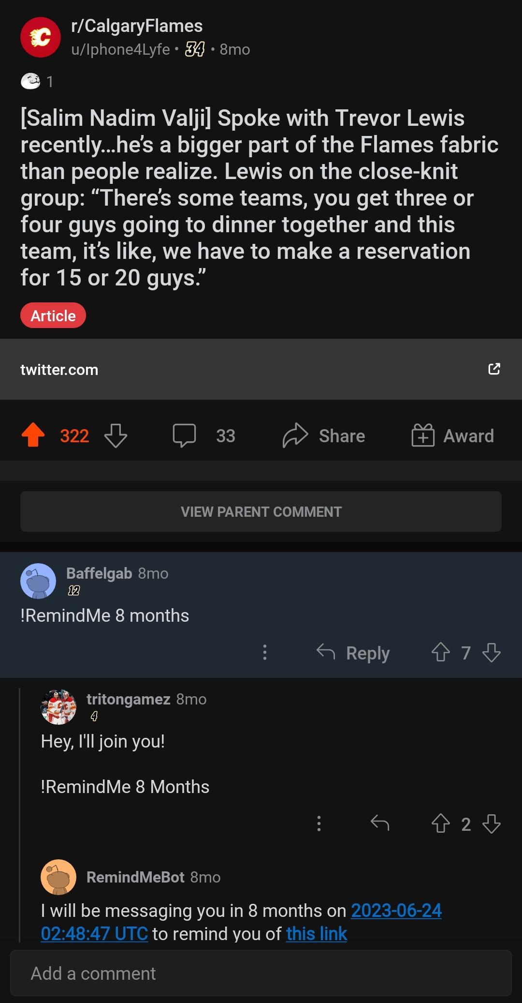Open more options for Baffelgab's comment

[x=264, y=652]
